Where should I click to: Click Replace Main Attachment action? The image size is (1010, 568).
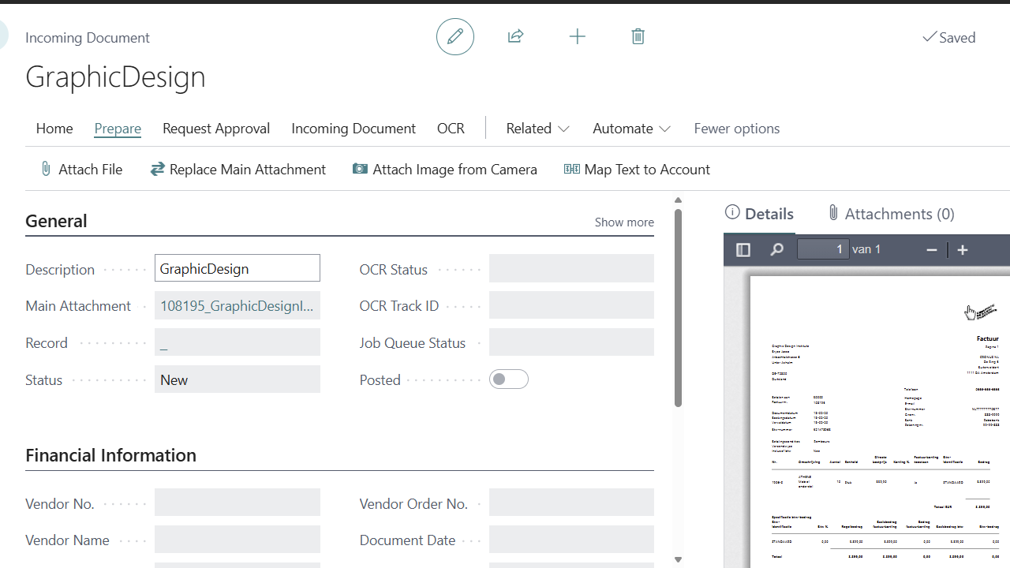click(x=238, y=169)
